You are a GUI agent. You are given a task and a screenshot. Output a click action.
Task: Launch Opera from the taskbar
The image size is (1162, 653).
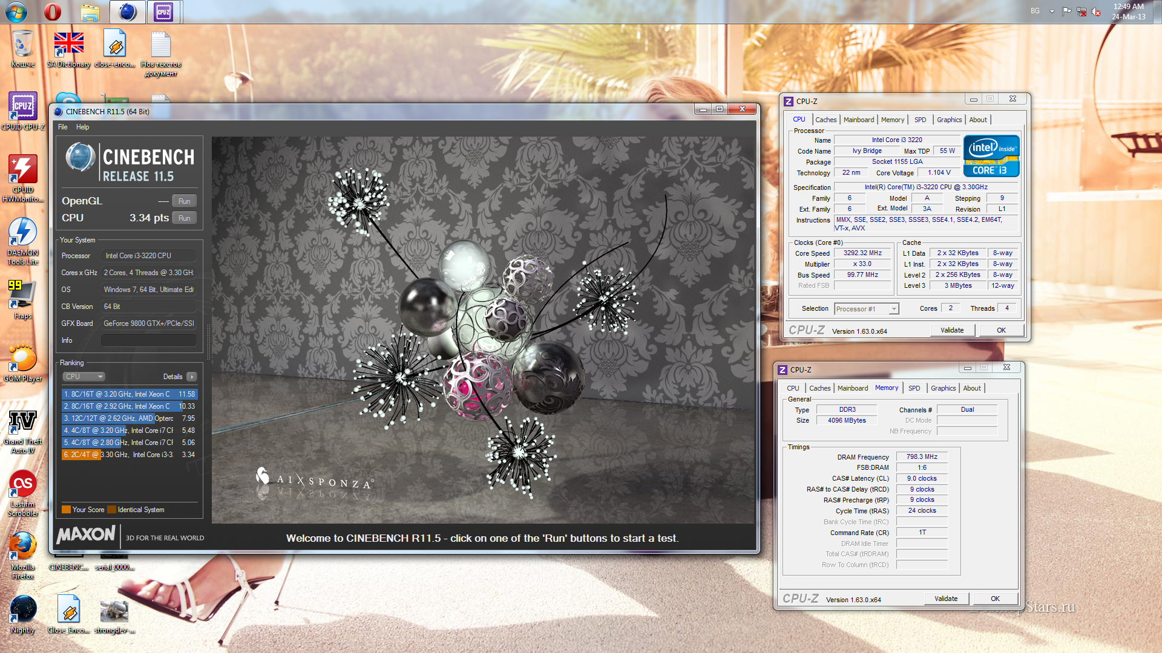click(x=53, y=11)
